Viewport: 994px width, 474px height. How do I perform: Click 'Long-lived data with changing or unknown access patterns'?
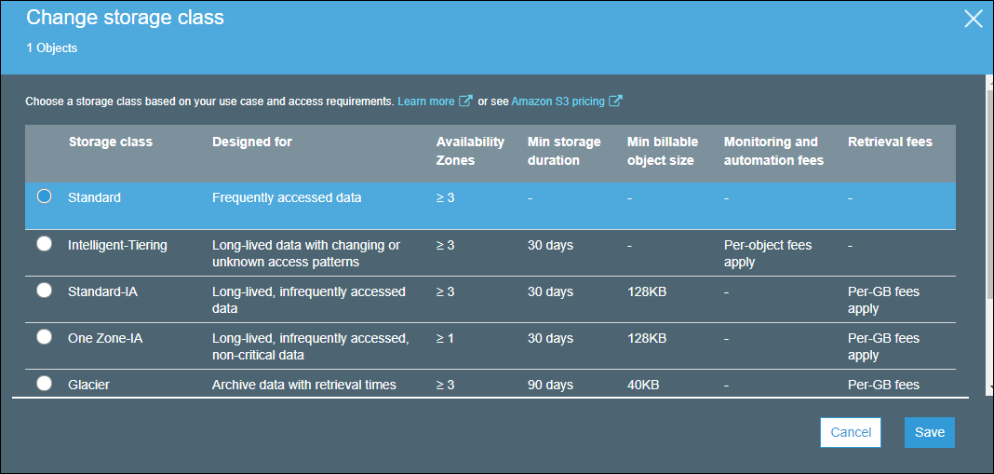[x=306, y=253]
